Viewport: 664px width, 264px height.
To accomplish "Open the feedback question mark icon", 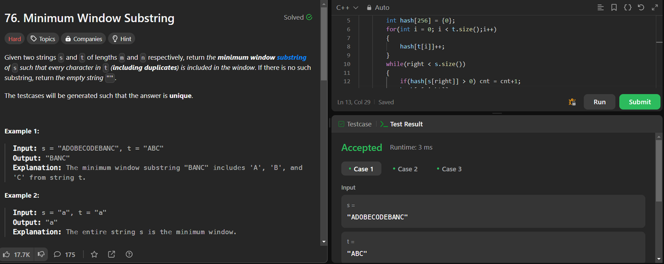I will [129, 255].
